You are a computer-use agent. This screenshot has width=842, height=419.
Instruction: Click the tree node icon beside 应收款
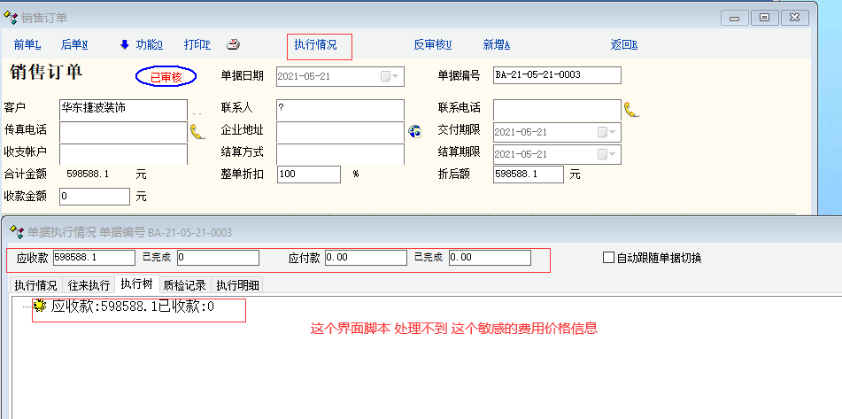[x=40, y=307]
